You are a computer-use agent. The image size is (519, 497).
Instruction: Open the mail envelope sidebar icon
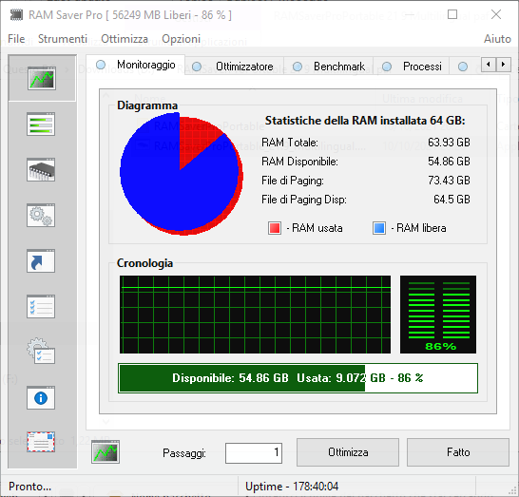click(x=41, y=442)
